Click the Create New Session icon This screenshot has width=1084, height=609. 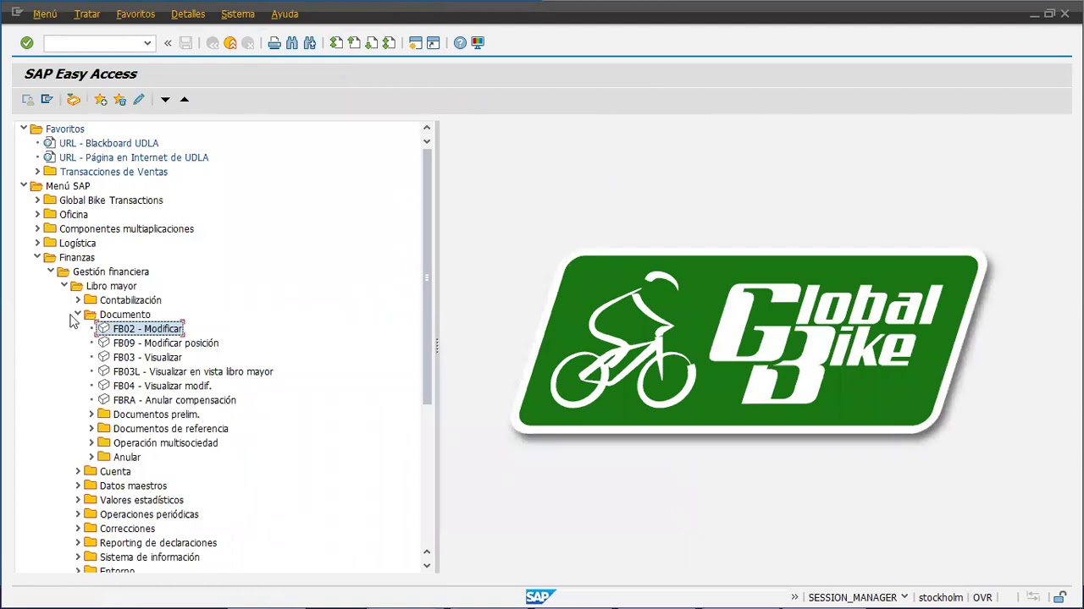click(x=416, y=43)
